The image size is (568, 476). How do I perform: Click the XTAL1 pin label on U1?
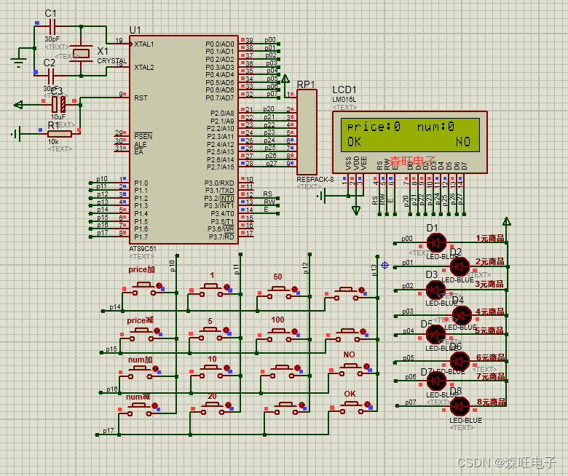(143, 44)
